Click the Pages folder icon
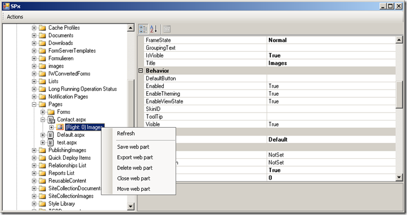This screenshot has width=407, height=215. [x=42, y=104]
